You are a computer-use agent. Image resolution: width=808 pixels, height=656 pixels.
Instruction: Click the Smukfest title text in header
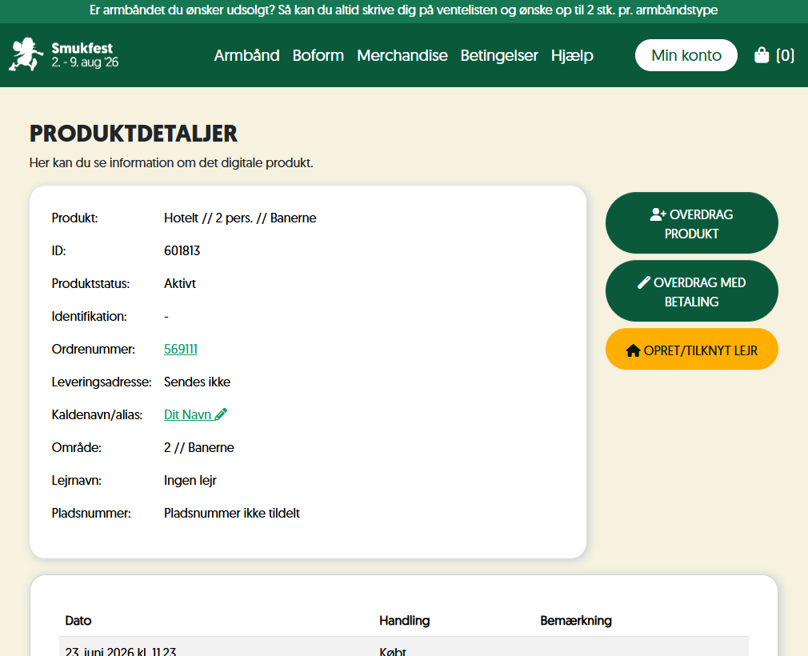pyautogui.click(x=82, y=48)
